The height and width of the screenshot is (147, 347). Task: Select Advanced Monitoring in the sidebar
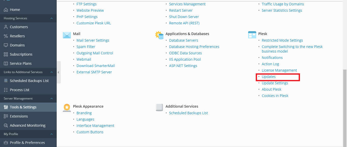(28, 125)
